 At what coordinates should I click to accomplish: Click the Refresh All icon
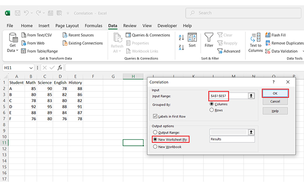(x=117, y=37)
